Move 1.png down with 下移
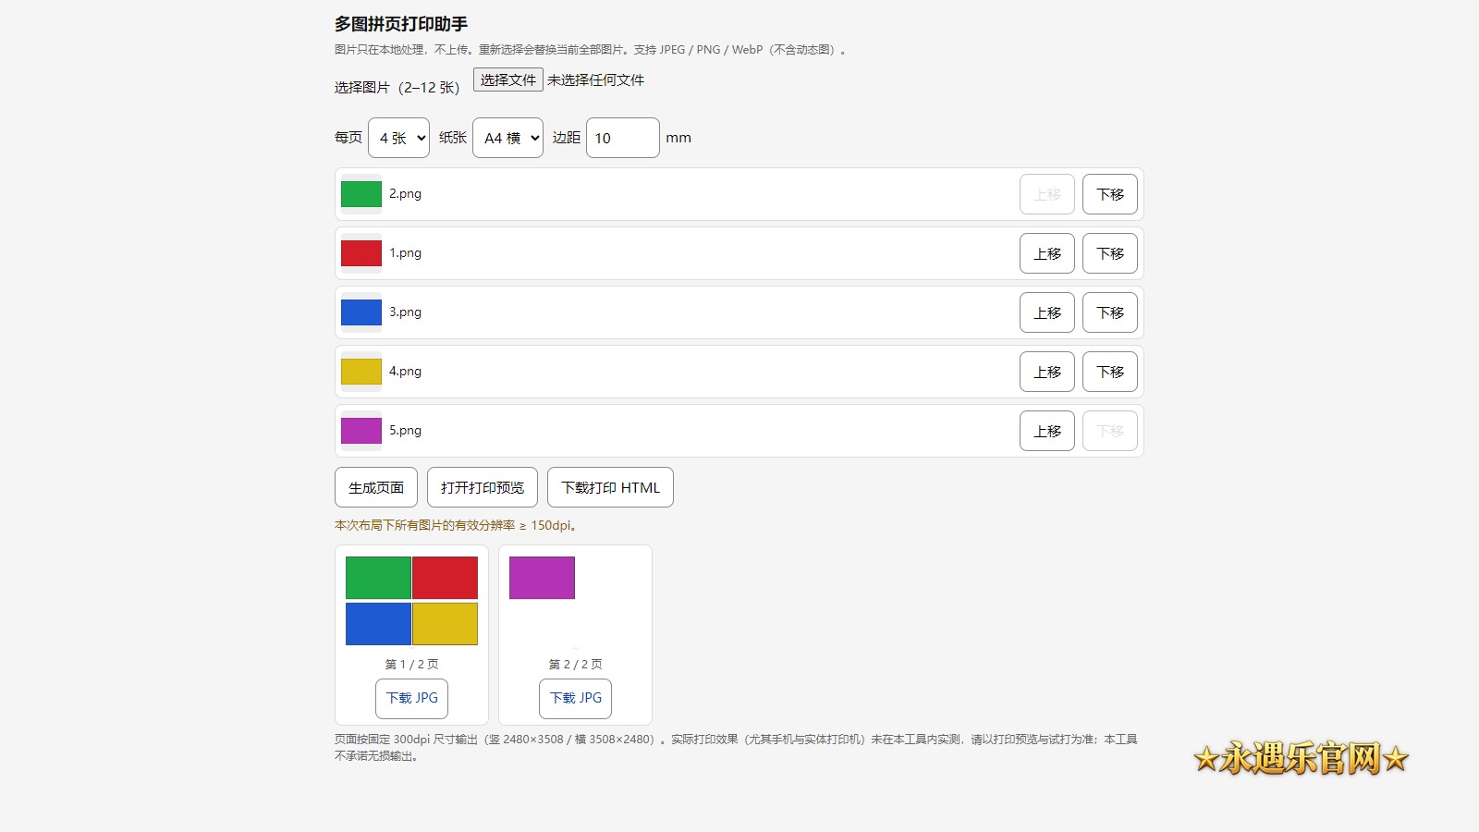 pyautogui.click(x=1109, y=253)
